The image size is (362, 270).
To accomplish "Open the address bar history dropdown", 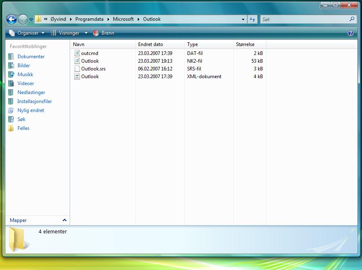I will [243, 20].
